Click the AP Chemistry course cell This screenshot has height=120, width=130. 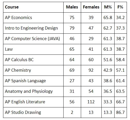pos(33,70)
